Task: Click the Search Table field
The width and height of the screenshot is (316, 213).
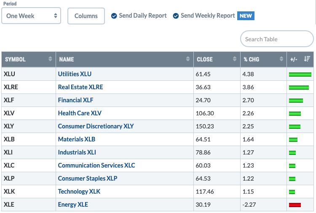Action: pyautogui.click(x=277, y=39)
